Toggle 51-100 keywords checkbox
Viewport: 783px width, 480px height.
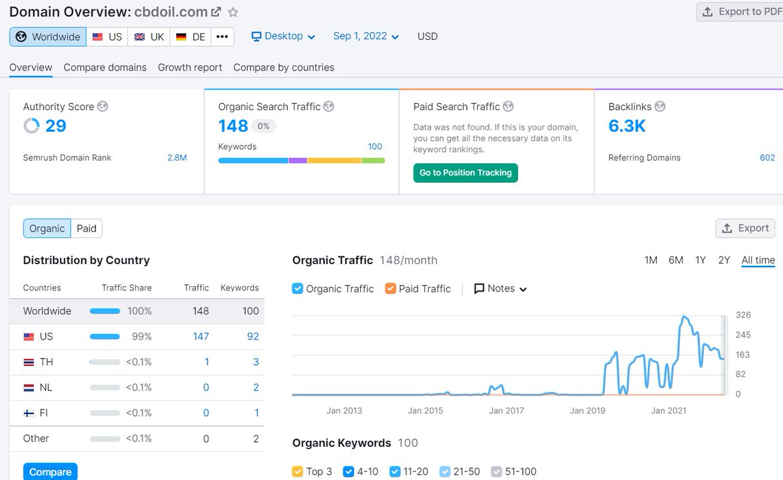496,471
